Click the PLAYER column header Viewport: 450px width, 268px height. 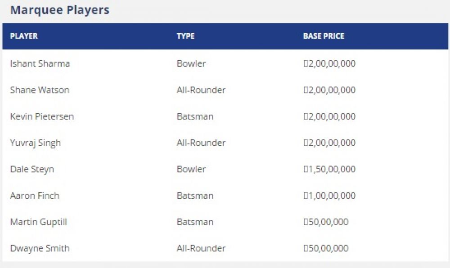pos(24,36)
